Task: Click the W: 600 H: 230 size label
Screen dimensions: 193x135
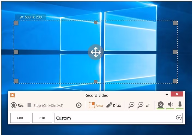Action: point(31,17)
